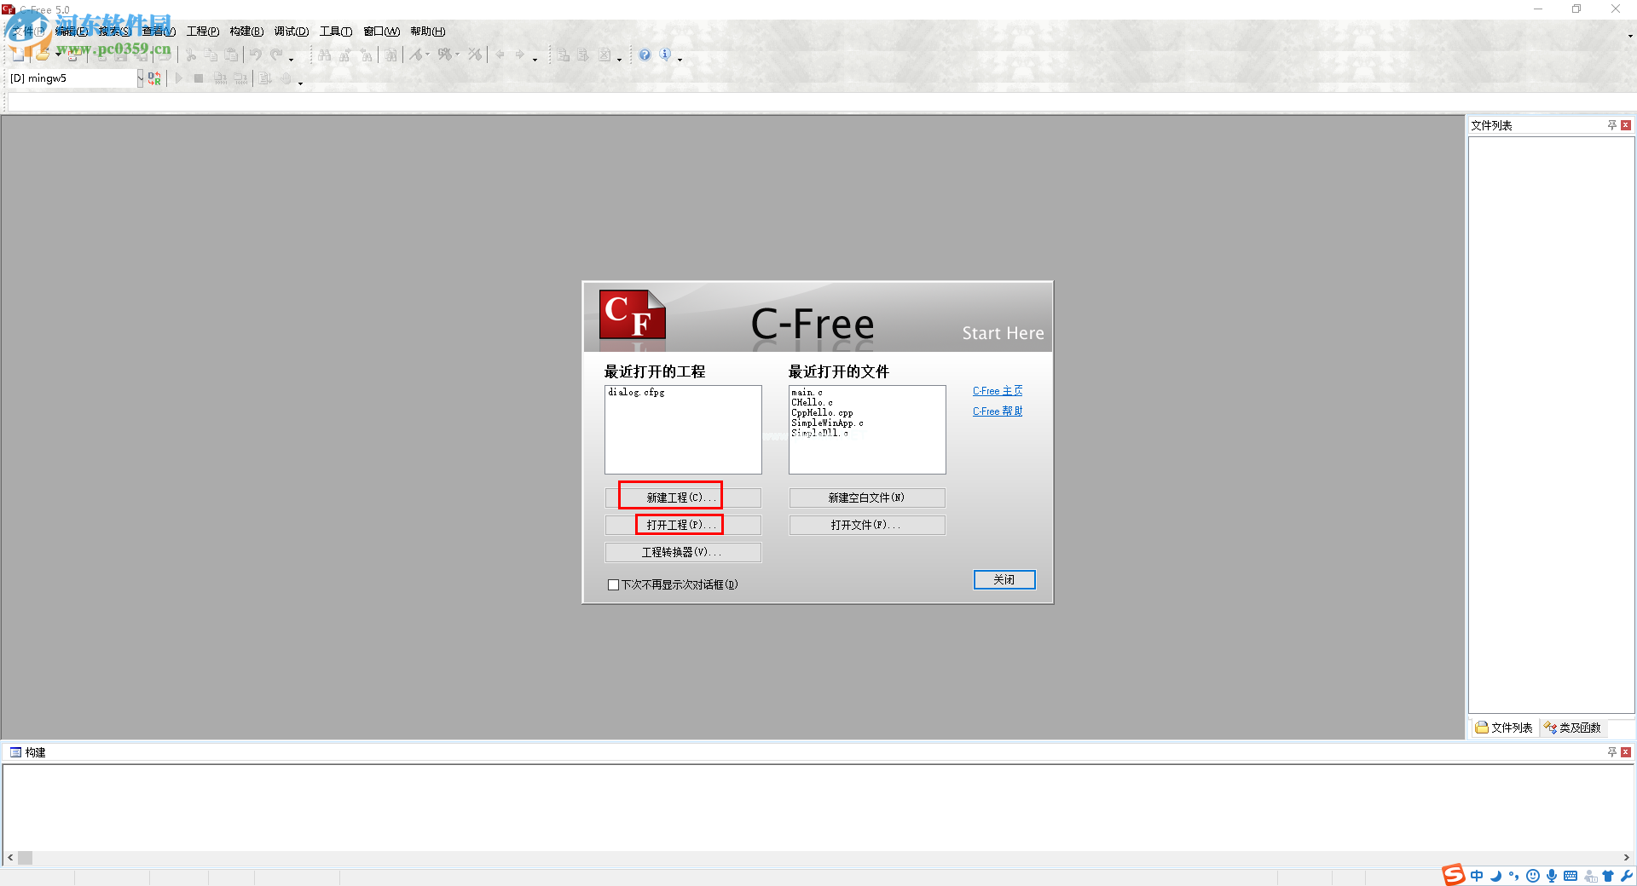Open the 构建(B) menu
Viewport: 1637px width, 886px height.
pos(246,32)
